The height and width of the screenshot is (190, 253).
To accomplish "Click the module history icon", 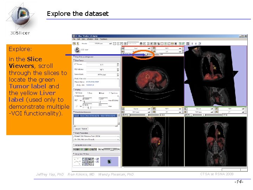I will tap(122, 44).
